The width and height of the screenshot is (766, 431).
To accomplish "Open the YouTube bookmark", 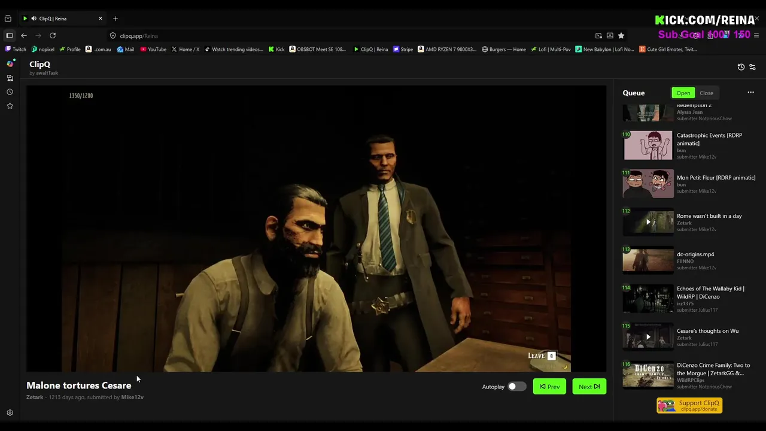I will 153,50.
